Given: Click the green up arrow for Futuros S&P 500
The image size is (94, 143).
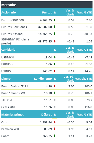Looking at the screenshot, I should [x=54, y=20].
